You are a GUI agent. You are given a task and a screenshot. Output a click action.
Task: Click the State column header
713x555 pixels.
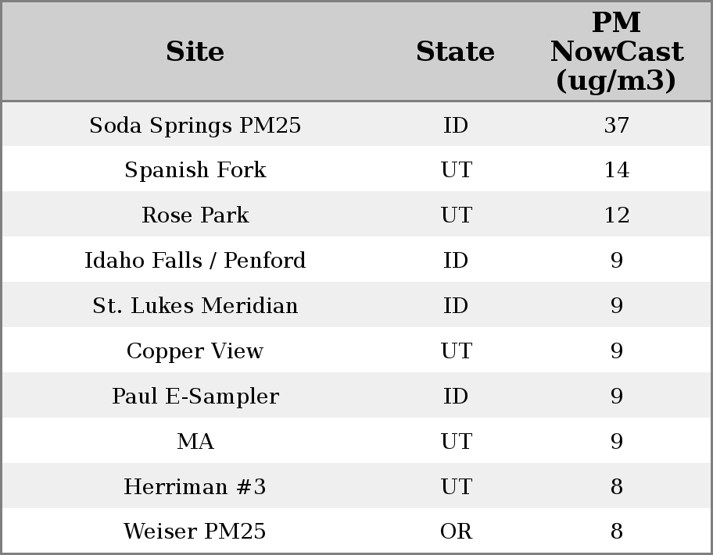tap(455, 52)
